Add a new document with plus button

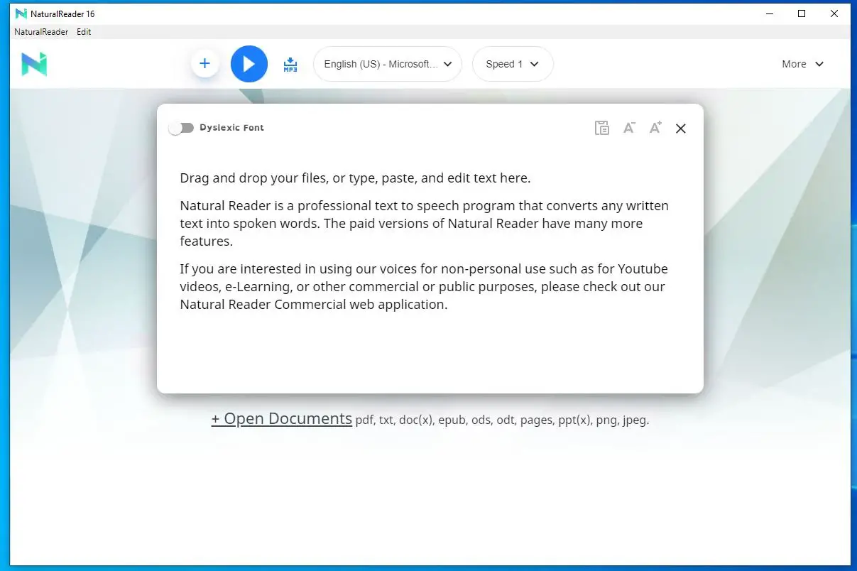[x=204, y=64]
